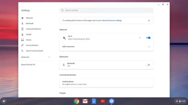Select Personalization in the sidebar
This screenshot has height=105, width=188.
click(32, 45)
